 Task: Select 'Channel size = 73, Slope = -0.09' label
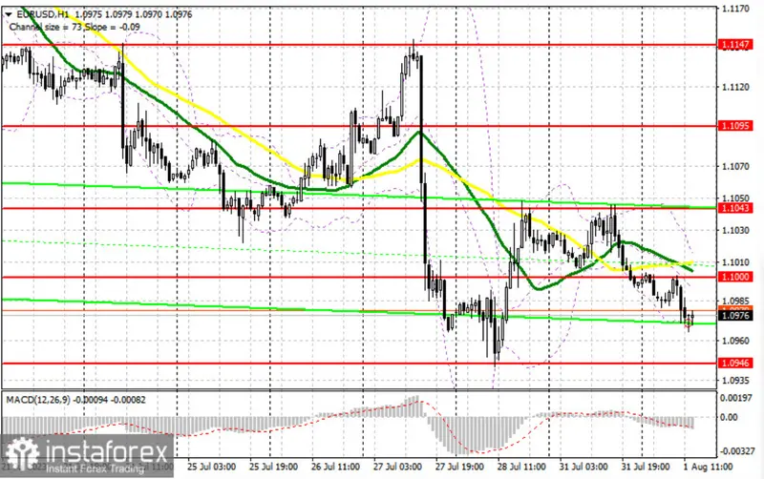pyautogui.click(x=74, y=27)
